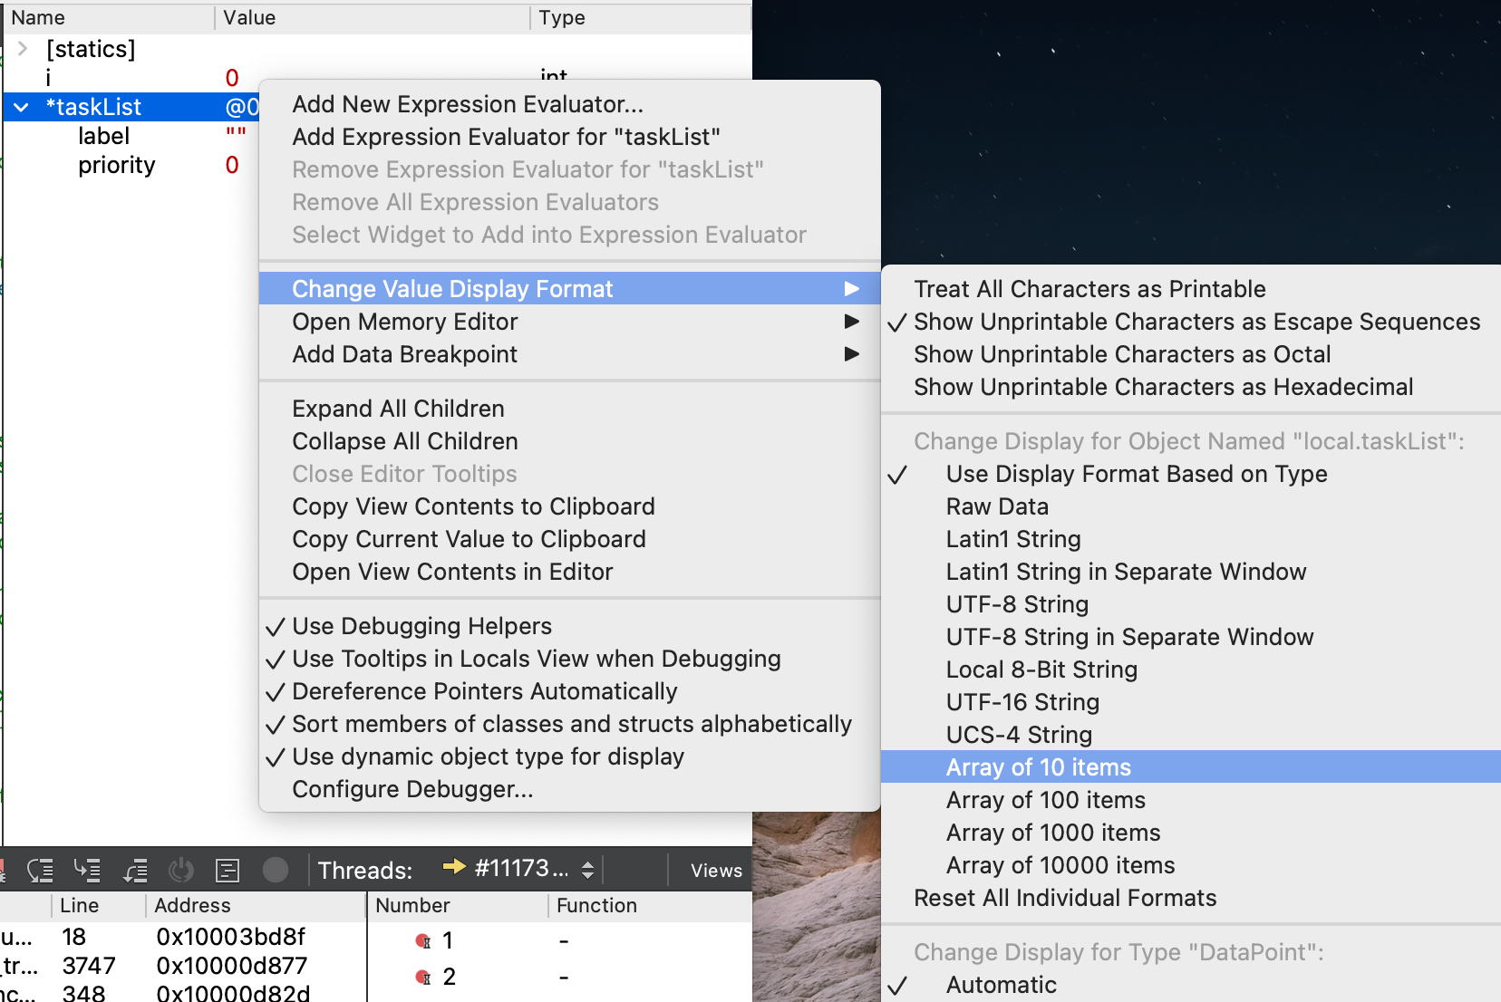Click the Step Out icon in the debug toolbar
The width and height of the screenshot is (1501, 1002).
pyautogui.click(x=136, y=870)
